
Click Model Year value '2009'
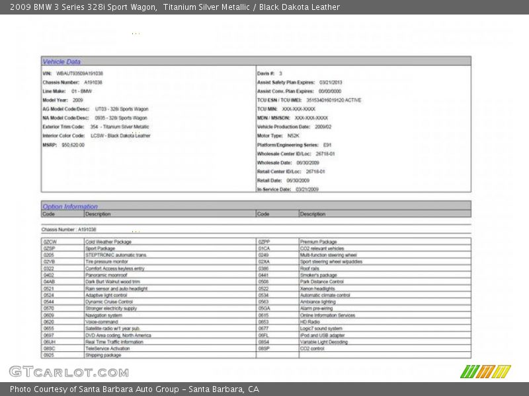tap(78, 100)
